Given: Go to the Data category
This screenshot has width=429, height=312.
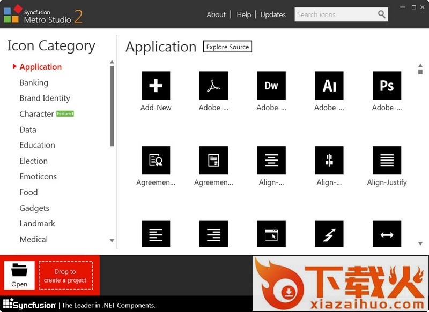Looking at the screenshot, I should (28, 130).
